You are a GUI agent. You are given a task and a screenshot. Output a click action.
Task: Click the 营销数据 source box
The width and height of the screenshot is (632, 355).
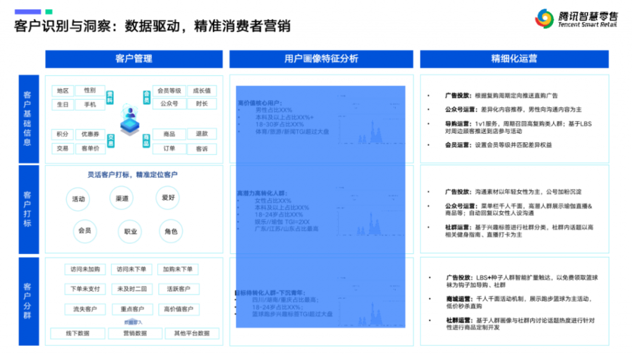tap(135, 333)
